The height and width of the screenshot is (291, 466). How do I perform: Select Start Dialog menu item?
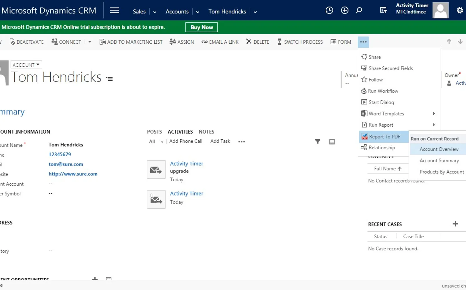pos(399,102)
